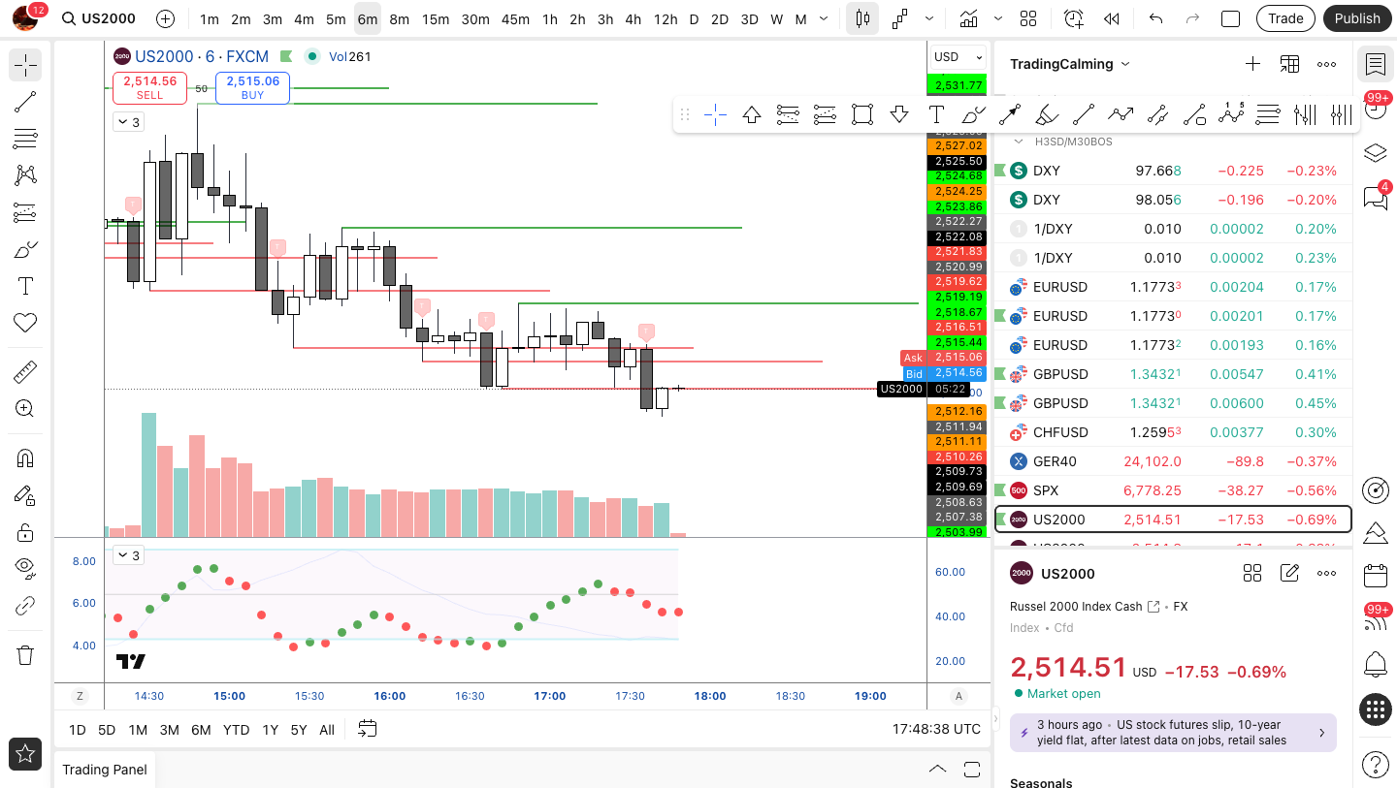The image size is (1397, 788).
Task: Select the brush drawing tool in left sidebar
Action: pyautogui.click(x=25, y=249)
